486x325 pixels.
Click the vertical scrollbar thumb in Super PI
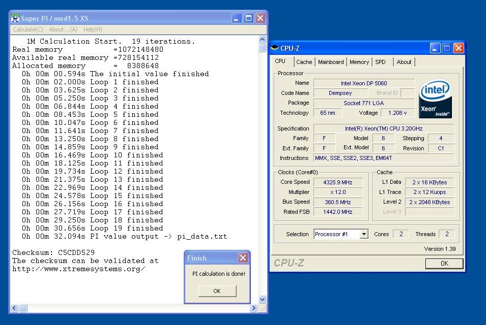coord(262,48)
